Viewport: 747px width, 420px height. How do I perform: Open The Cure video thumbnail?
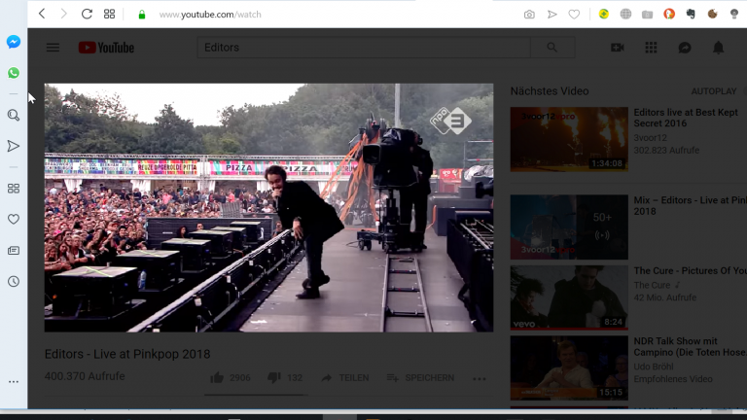(569, 297)
